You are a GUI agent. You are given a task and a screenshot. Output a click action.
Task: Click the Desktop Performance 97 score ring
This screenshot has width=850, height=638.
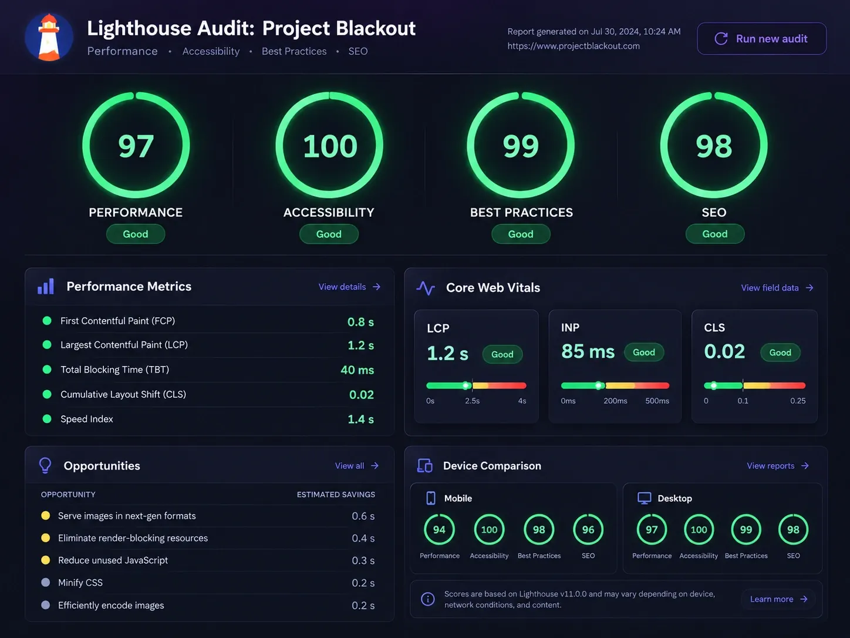652,530
